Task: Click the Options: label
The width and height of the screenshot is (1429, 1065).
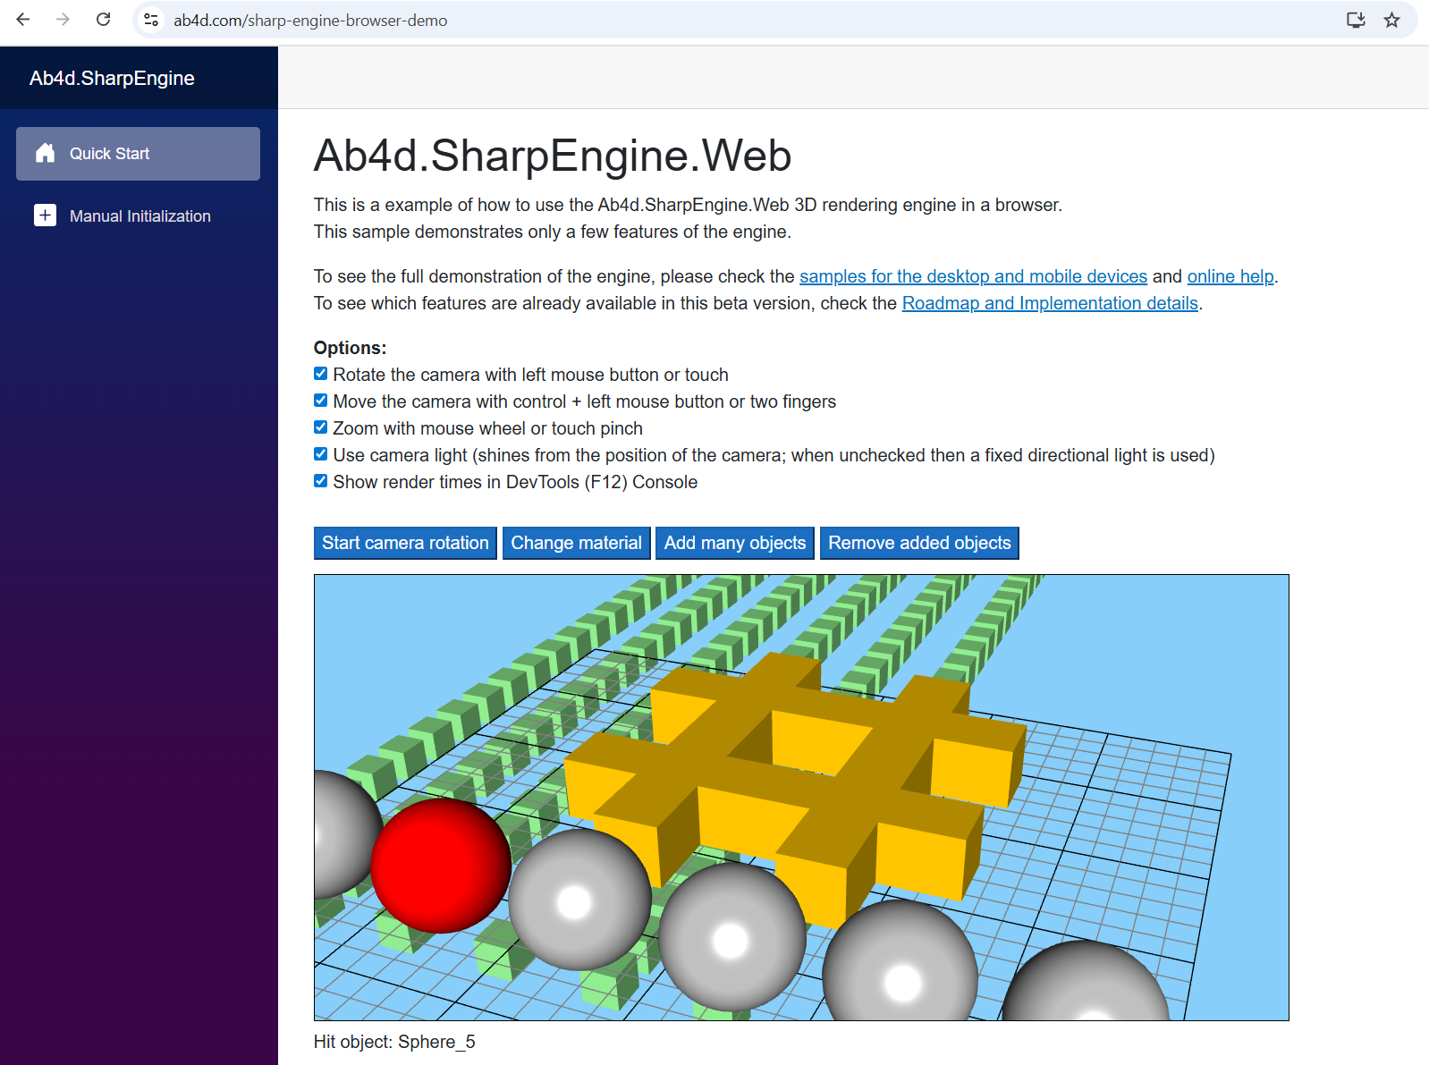Action: coord(350,348)
